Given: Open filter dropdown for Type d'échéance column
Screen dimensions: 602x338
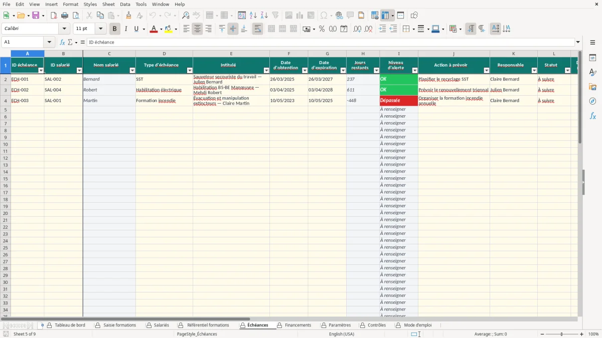Looking at the screenshot, I should (x=190, y=71).
